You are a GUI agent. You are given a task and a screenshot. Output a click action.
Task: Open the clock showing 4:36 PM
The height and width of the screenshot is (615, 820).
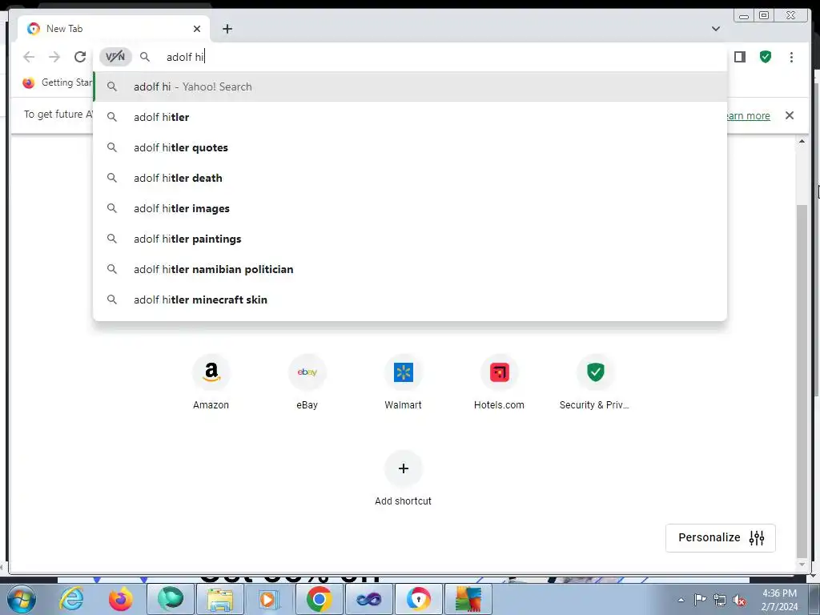[779, 599]
